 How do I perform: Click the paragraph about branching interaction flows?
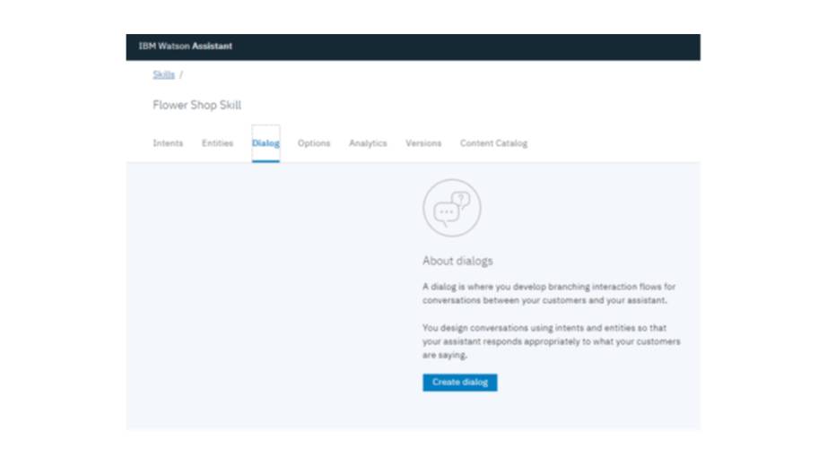pos(549,294)
